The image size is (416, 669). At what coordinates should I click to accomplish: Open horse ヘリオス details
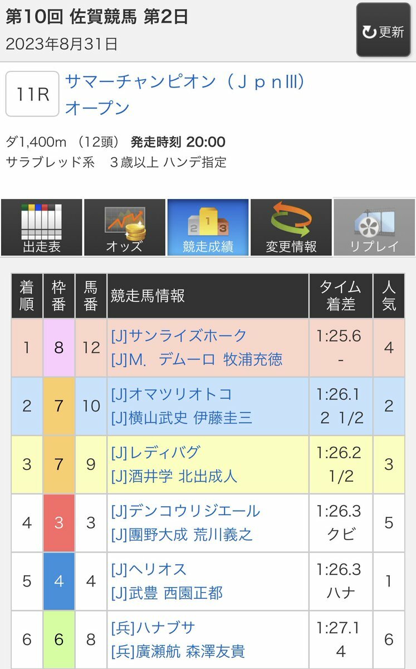pos(149,569)
